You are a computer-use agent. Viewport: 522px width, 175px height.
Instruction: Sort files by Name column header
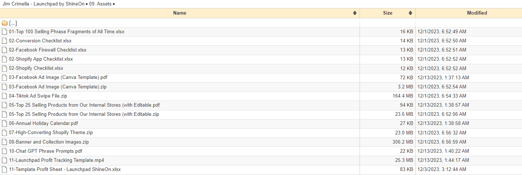point(180,13)
